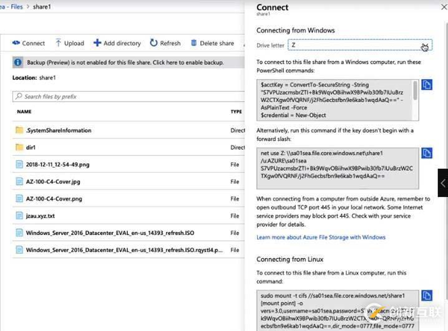Copy the Linux mount command
The width and height of the screenshot is (448, 331).
427,295
